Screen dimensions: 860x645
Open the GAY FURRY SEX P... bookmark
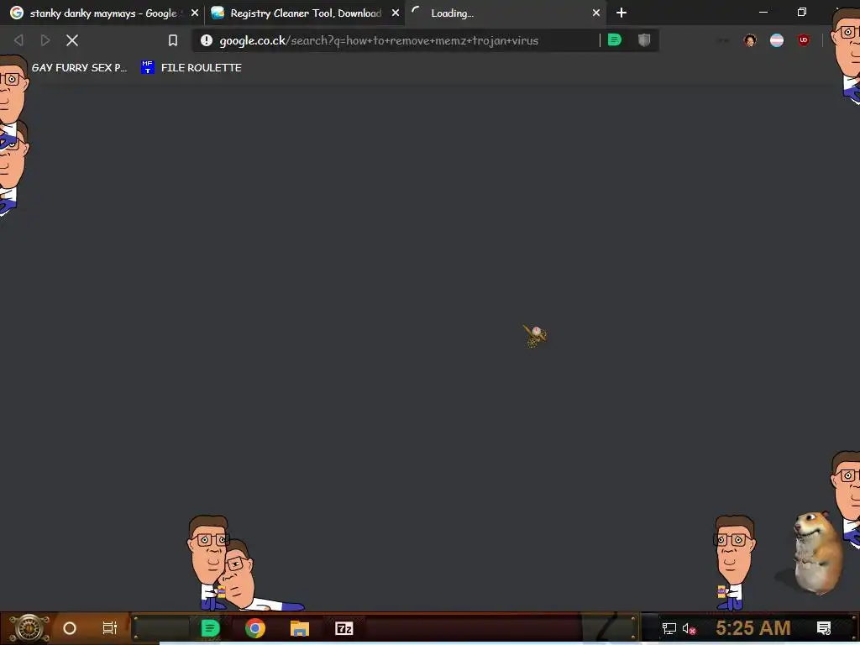point(79,67)
